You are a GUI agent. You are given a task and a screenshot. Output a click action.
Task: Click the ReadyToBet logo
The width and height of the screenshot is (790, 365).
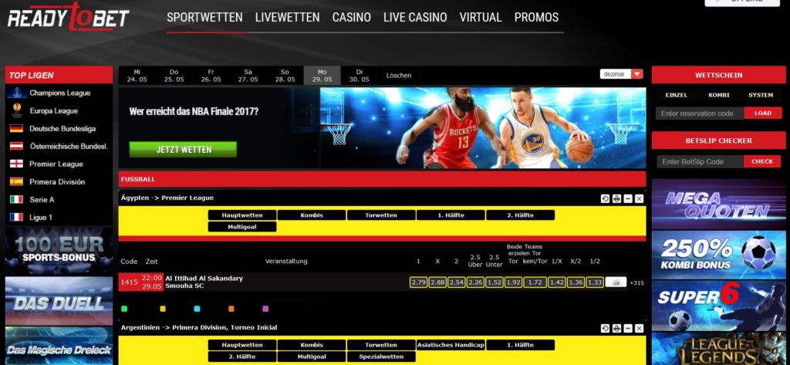click(69, 18)
